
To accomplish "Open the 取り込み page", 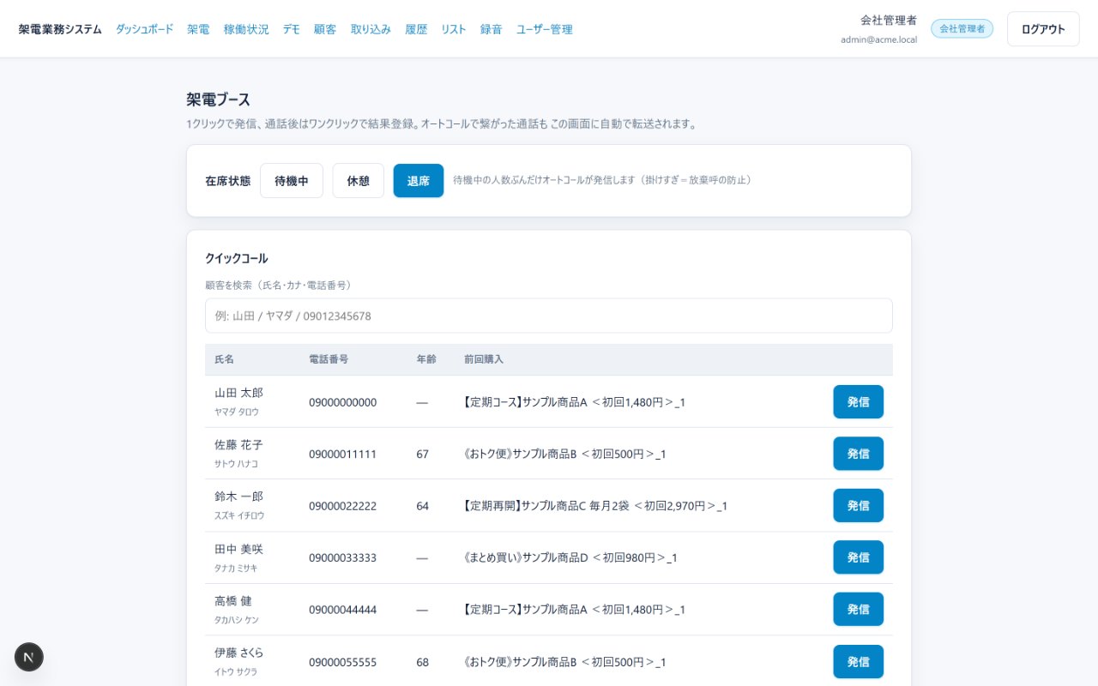I will pyautogui.click(x=371, y=29).
